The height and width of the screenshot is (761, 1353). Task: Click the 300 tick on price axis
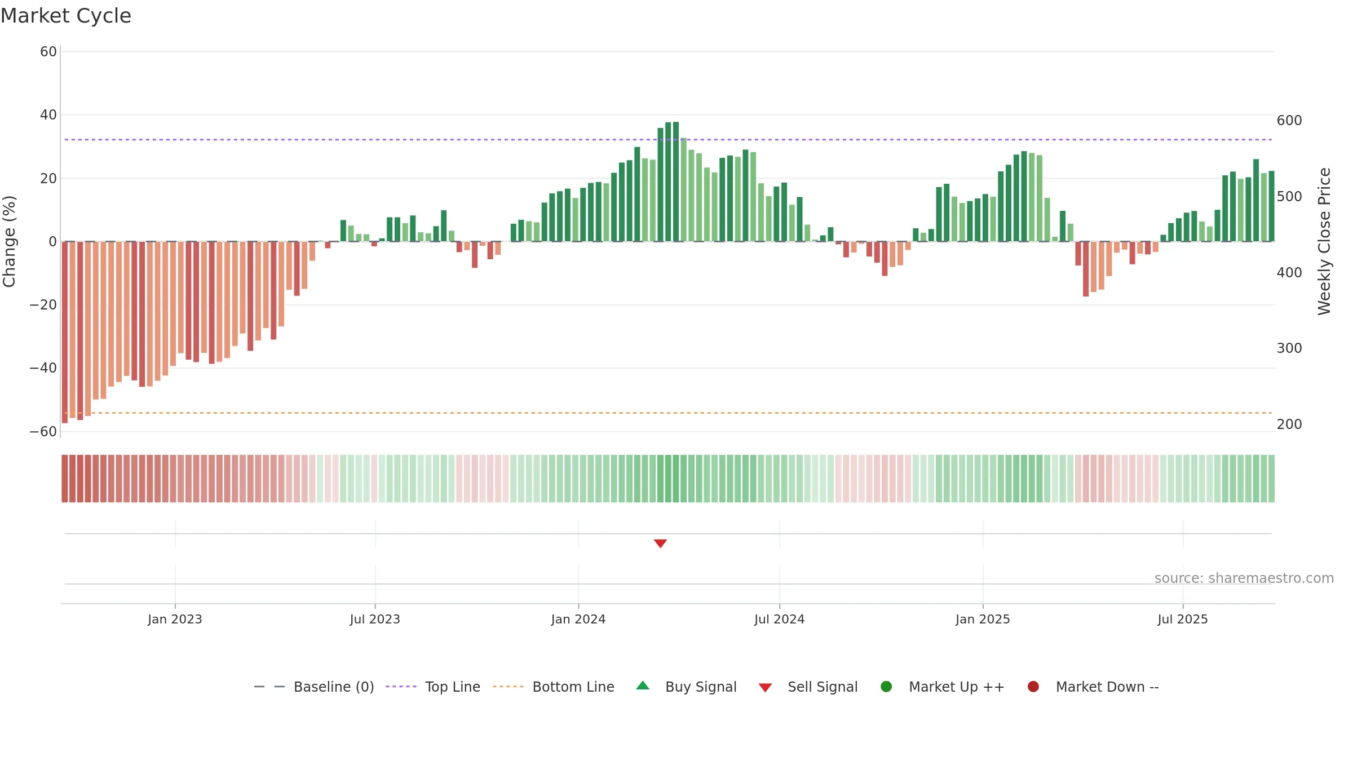point(1289,348)
